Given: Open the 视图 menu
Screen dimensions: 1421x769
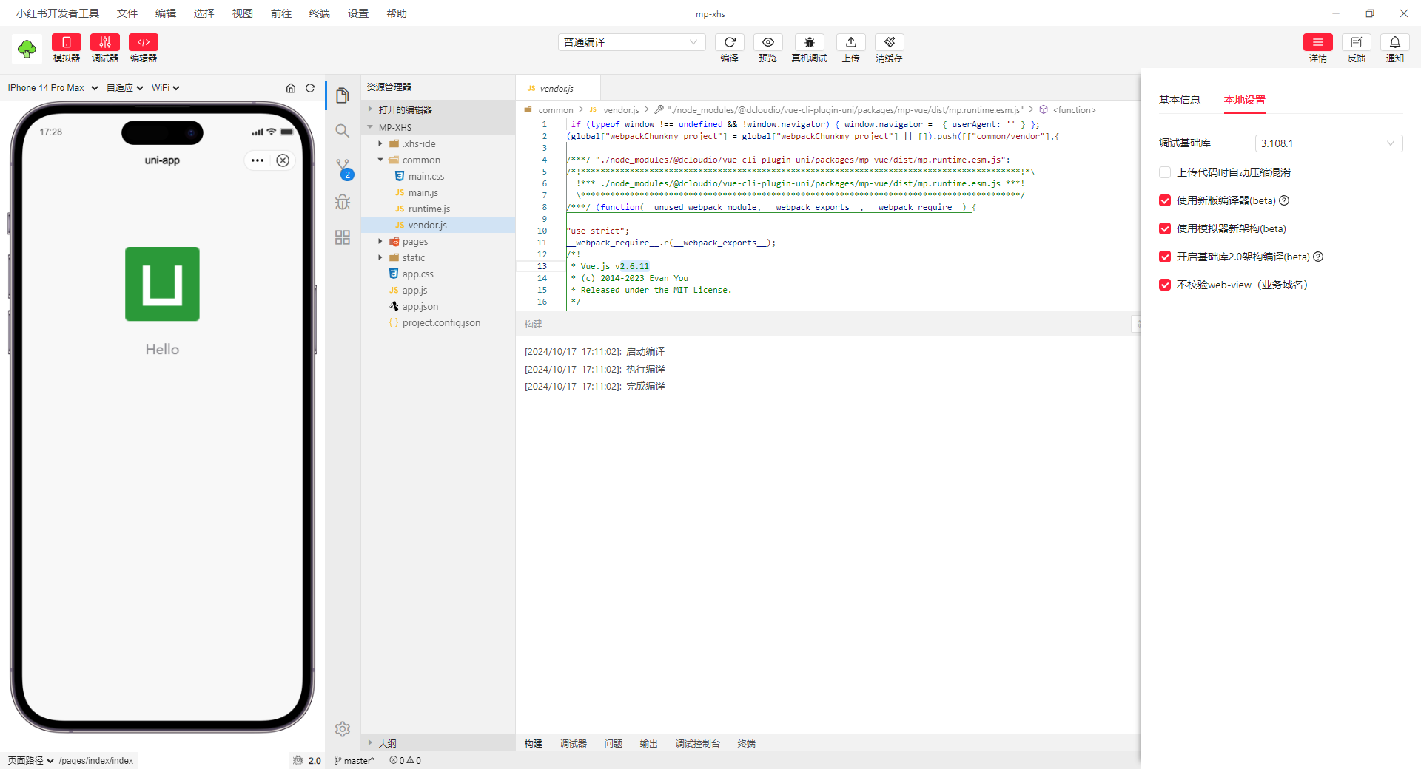Looking at the screenshot, I should tap(243, 13).
